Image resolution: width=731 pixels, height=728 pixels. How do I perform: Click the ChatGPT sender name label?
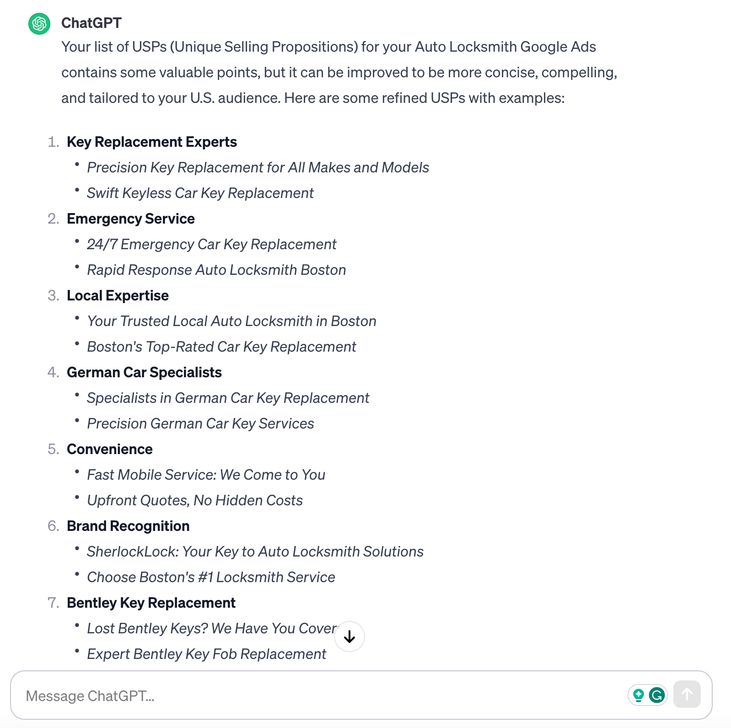[91, 23]
